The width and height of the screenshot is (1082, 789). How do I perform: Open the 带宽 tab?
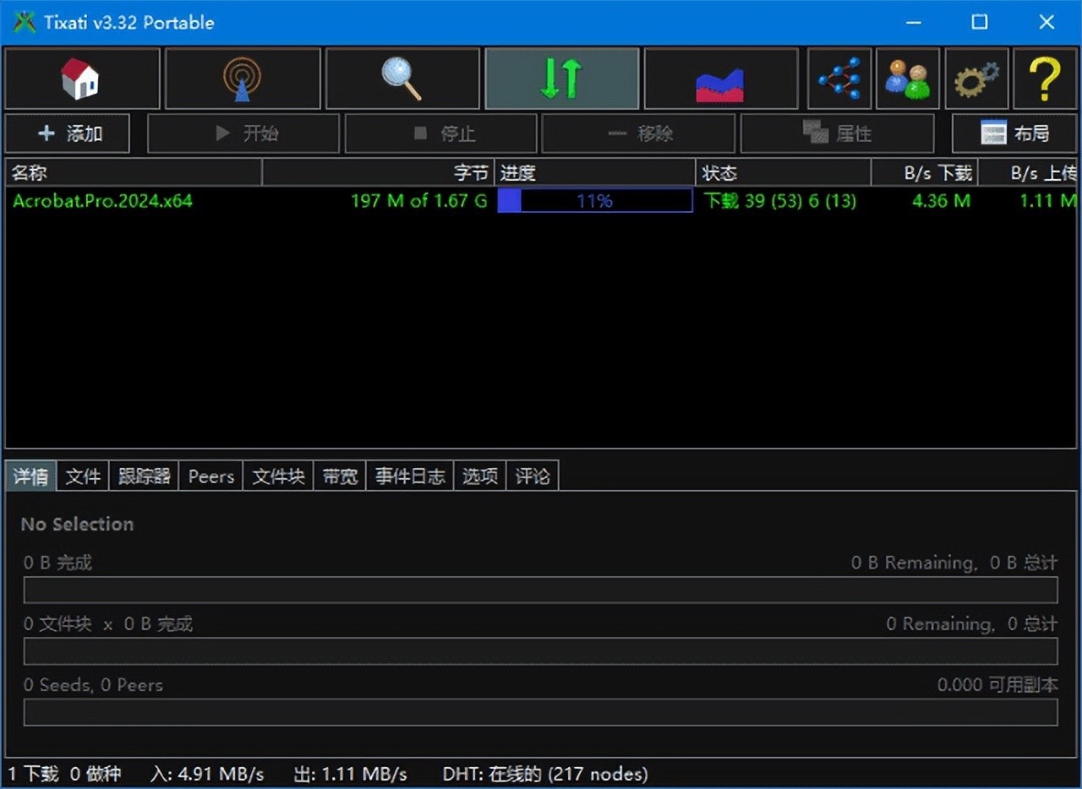click(x=340, y=476)
